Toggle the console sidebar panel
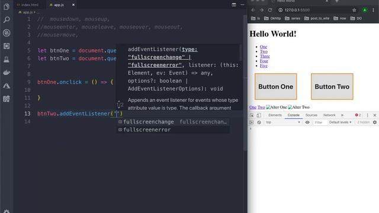This screenshot has height=213, width=379. click(252, 122)
